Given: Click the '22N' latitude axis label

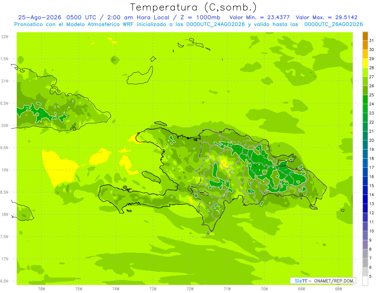Looking at the screenshot, I should 5,37.
